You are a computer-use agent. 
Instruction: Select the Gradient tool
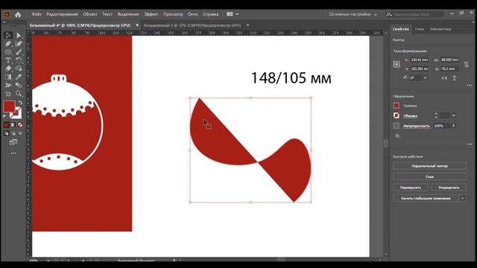pyautogui.click(x=8, y=77)
